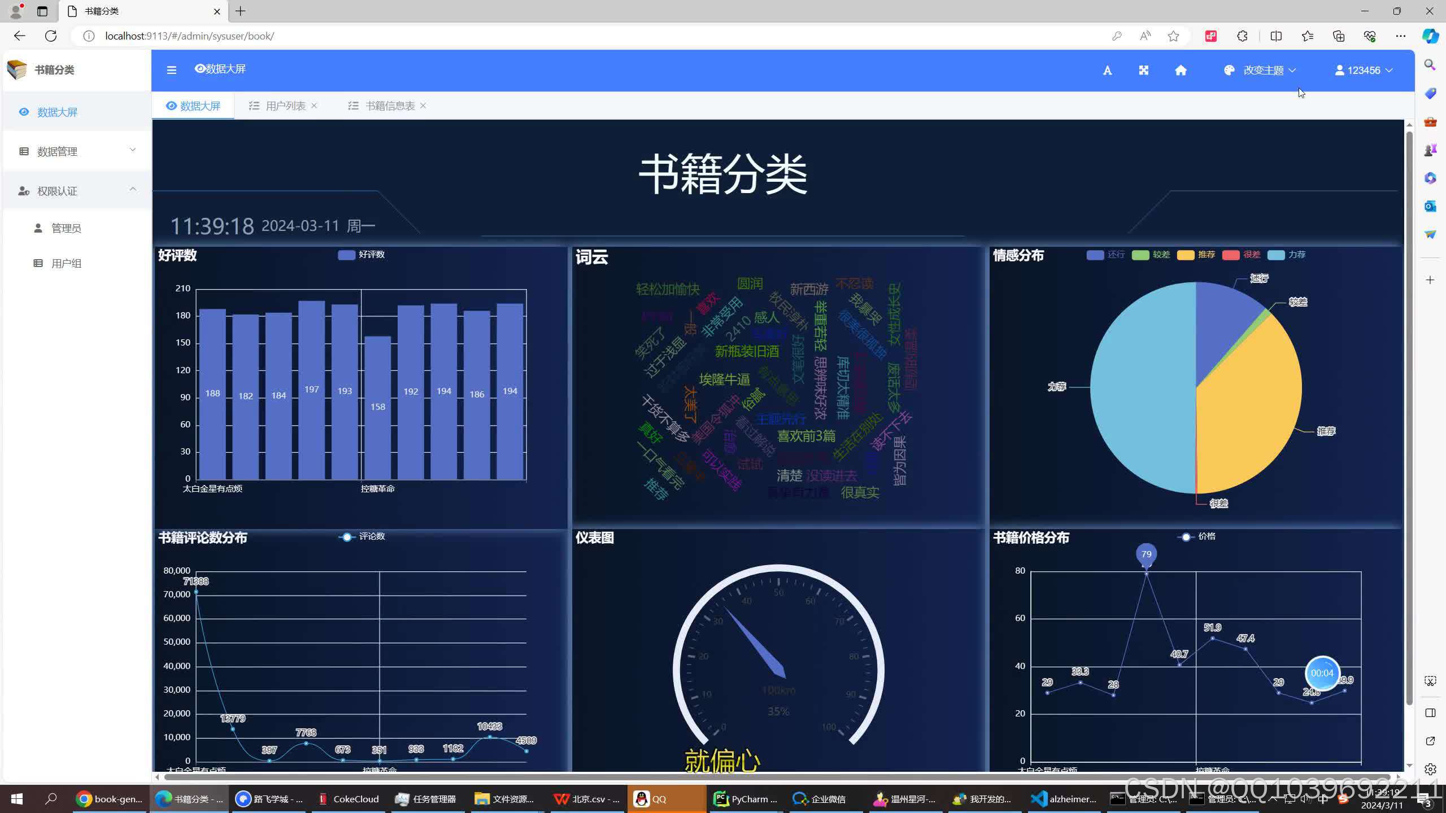Expand the 数据管理 sidebar menu
The height and width of the screenshot is (813, 1446).
click(x=77, y=151)
